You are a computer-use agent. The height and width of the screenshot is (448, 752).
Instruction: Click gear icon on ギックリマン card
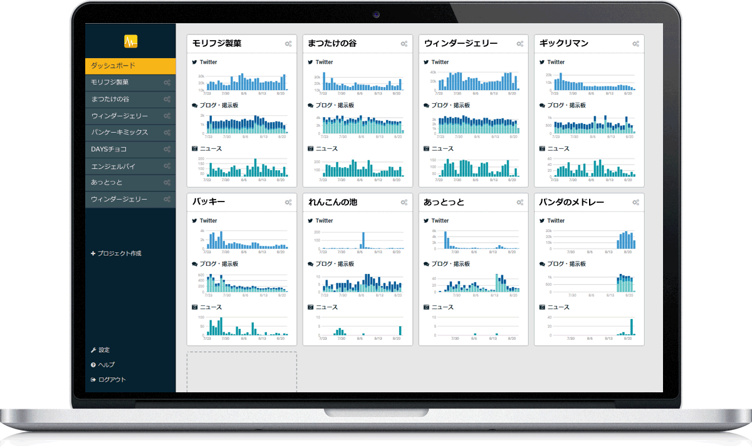[635, 44]
